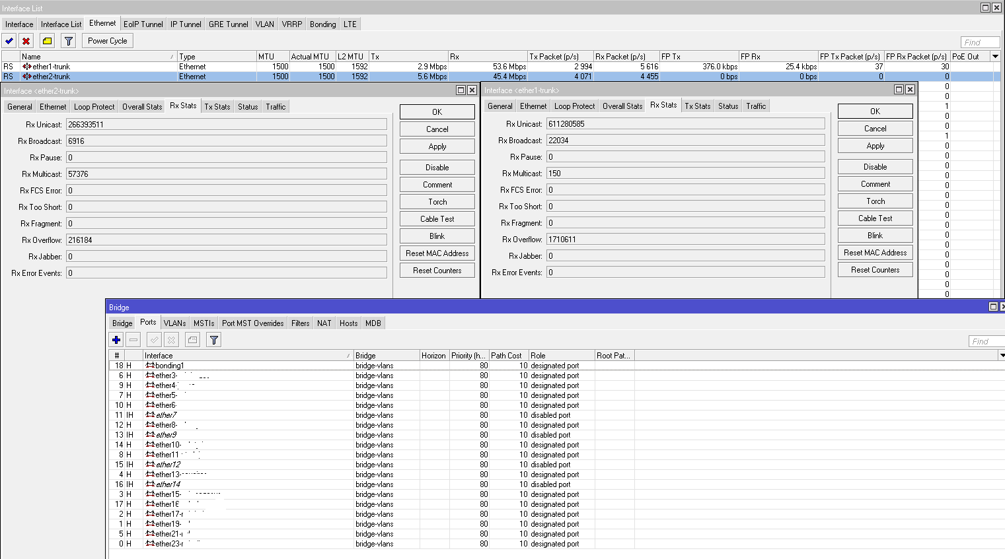Click the port icon beside ether23
This screenshot has width=1005, height=559.
tap(150, 544)
